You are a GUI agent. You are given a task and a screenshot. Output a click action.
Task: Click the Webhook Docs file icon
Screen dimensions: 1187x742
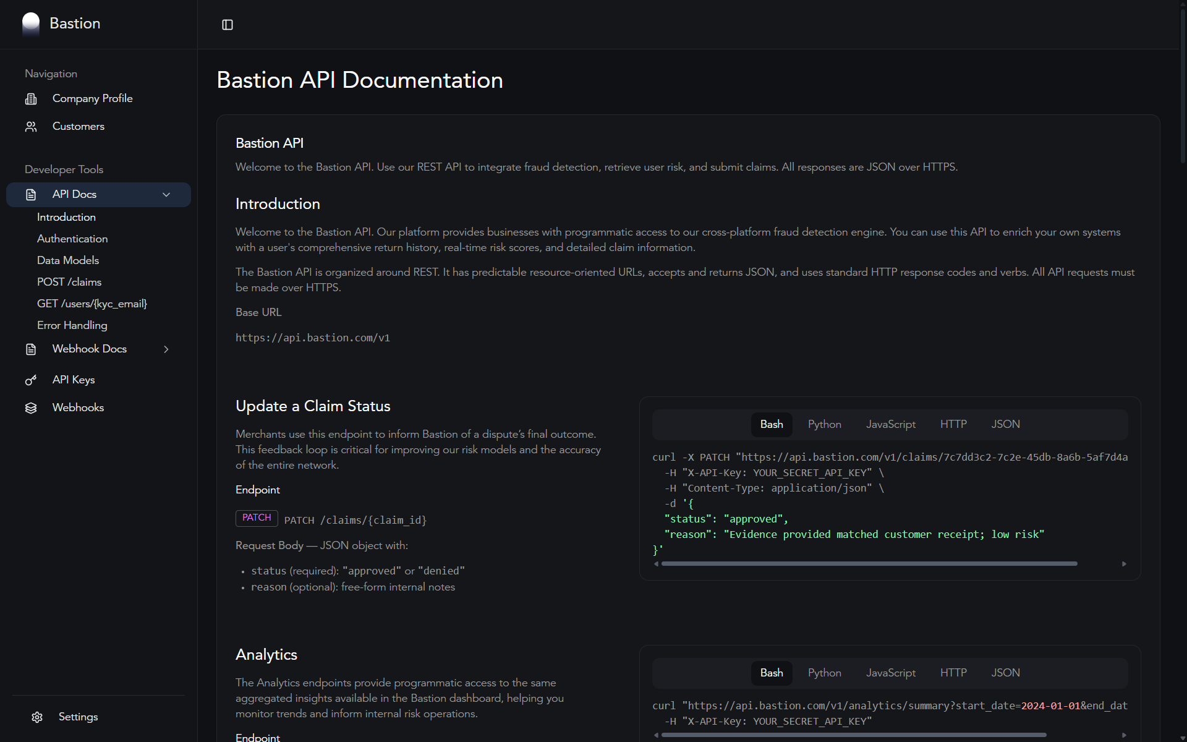click(31, 349)
